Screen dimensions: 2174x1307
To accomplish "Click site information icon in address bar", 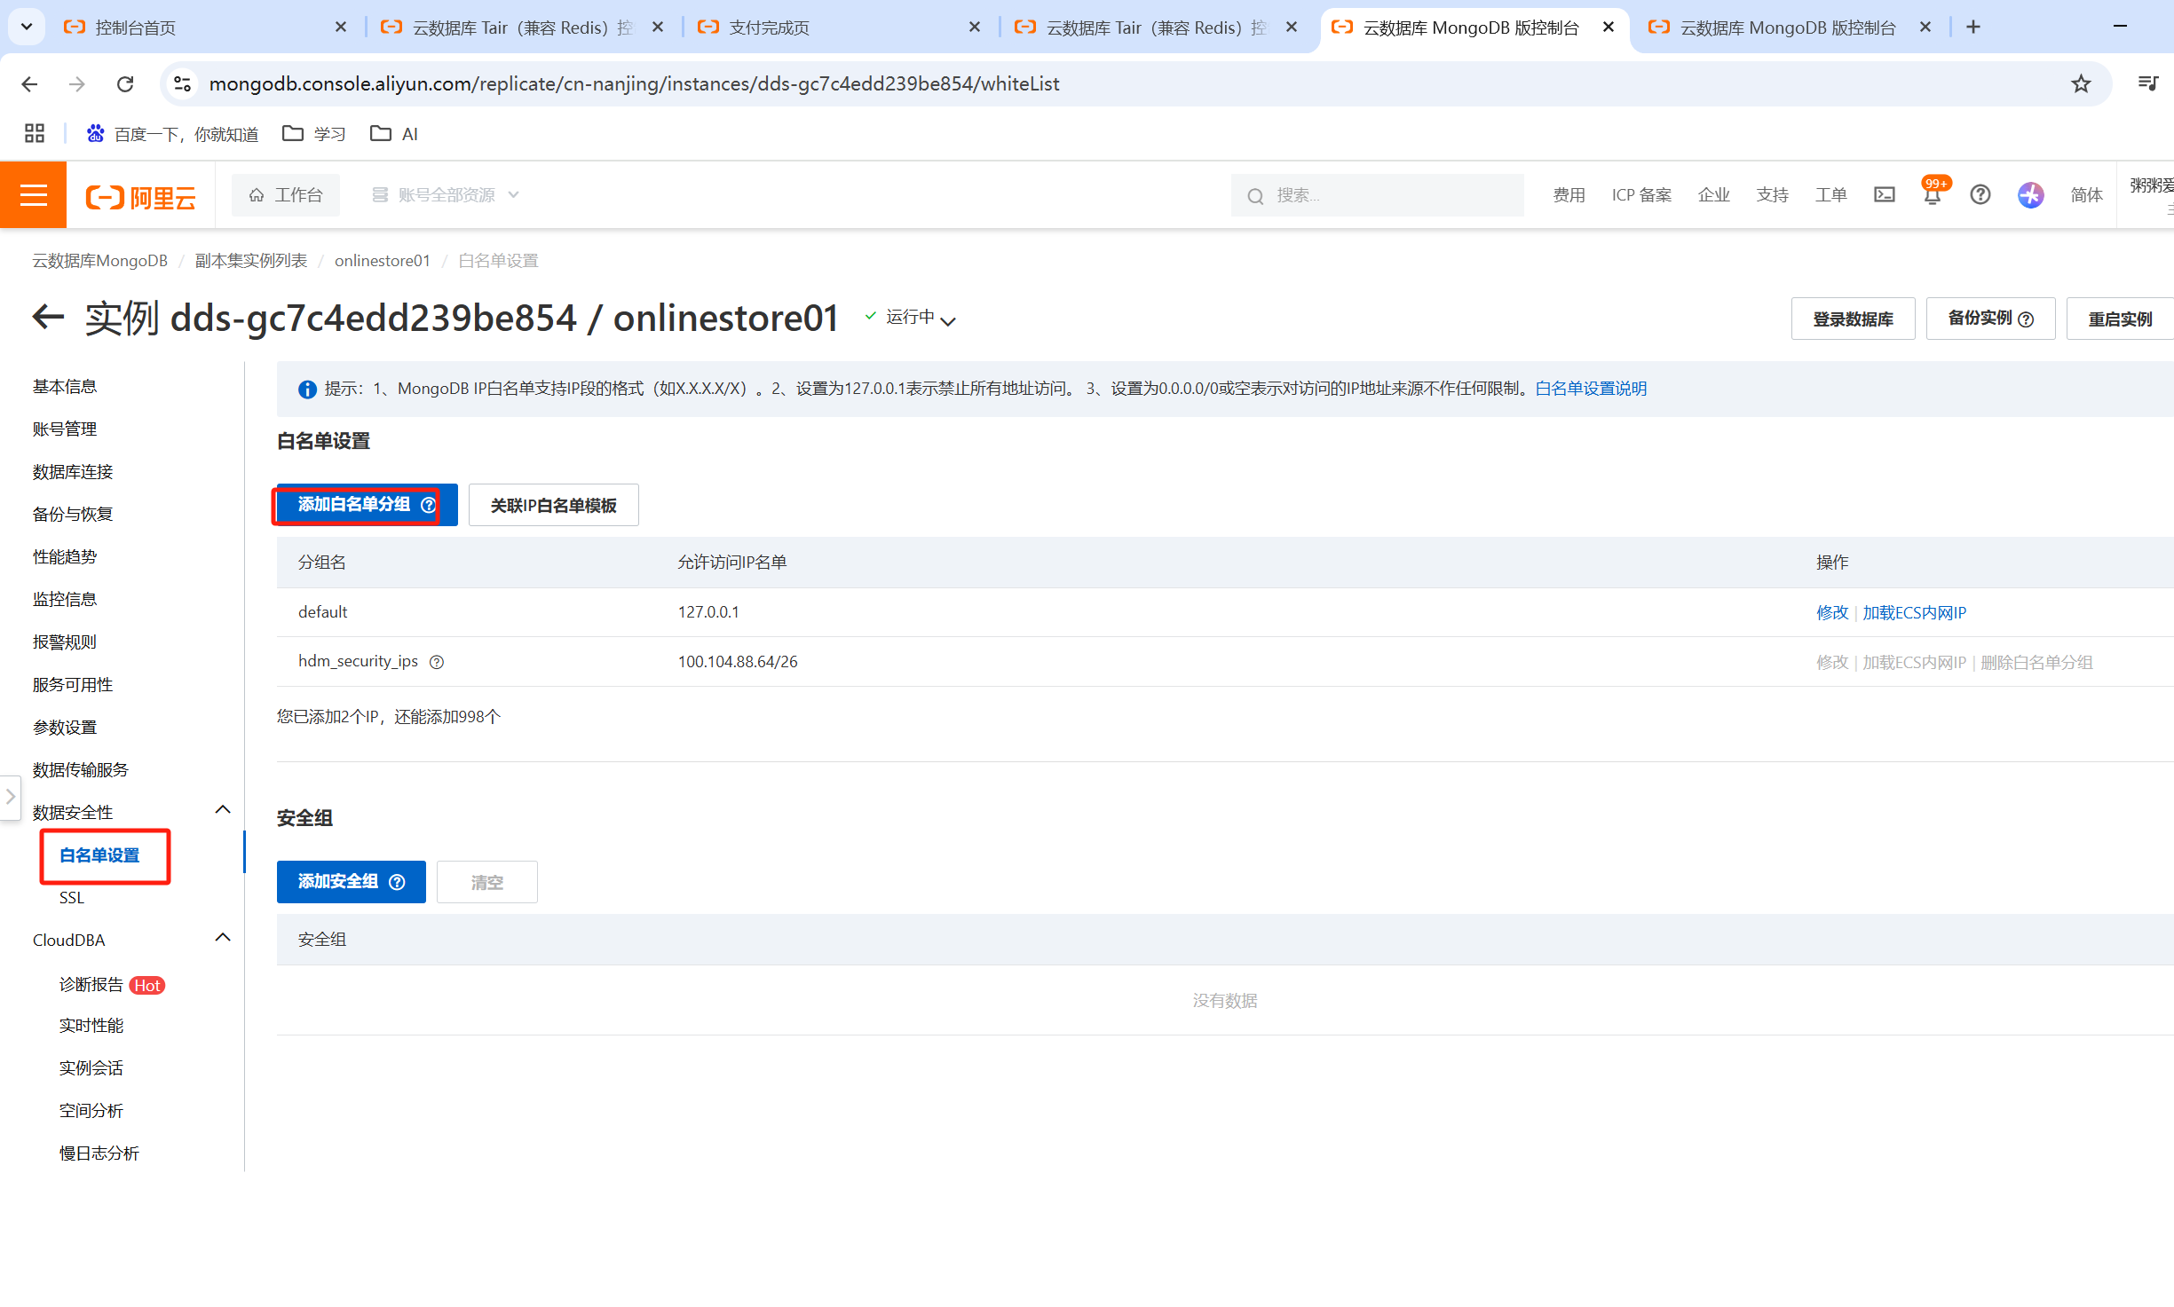I will [x=182, y=83].
